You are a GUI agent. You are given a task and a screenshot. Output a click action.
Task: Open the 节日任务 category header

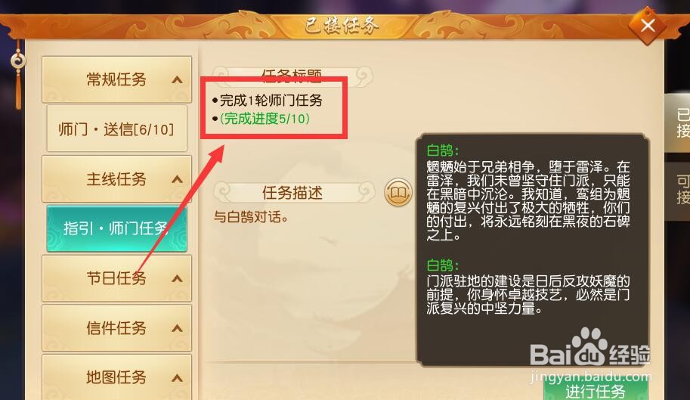116,278
